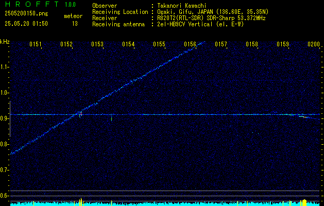The height and width of the screenshot is (206, 324).
Task: Click the Receiver label
Action: pyautogui.click(x=105, y=18)
